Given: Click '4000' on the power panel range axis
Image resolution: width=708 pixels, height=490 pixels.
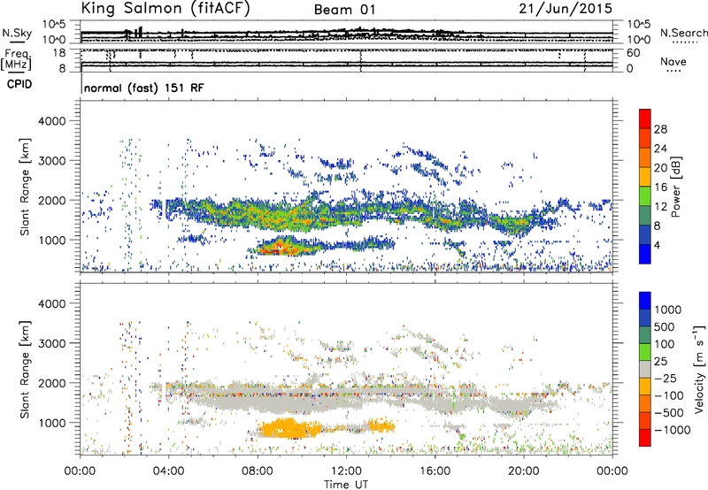Looking at the screenshot, I should 52,121.
